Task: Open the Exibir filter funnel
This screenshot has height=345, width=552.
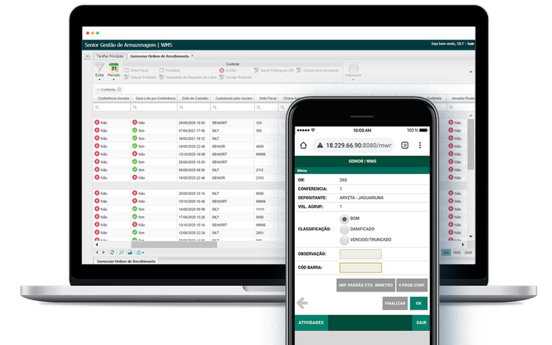Action: pos(99,67)
